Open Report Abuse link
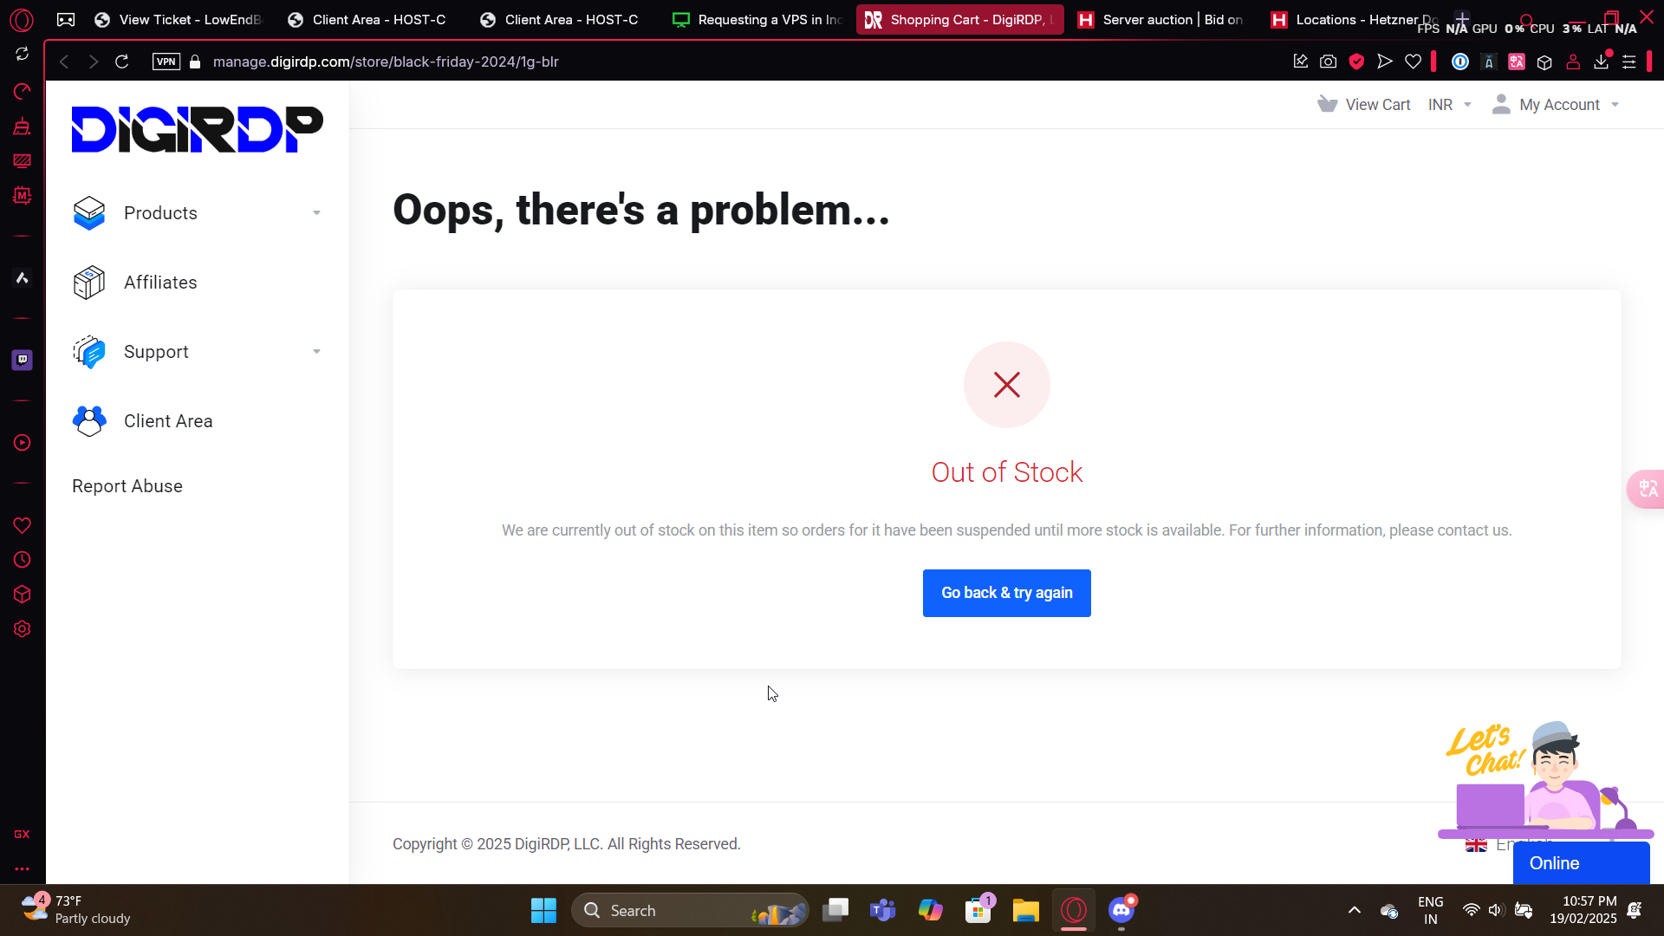 coord(127,486)
